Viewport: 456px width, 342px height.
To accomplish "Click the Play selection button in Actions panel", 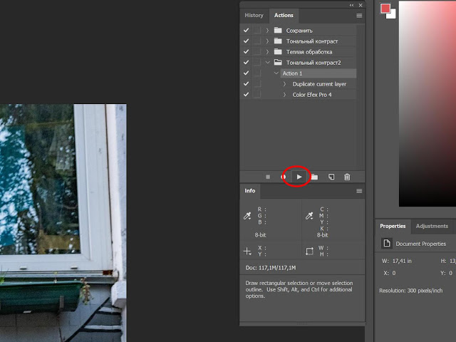I will click(x=299, y=177).
